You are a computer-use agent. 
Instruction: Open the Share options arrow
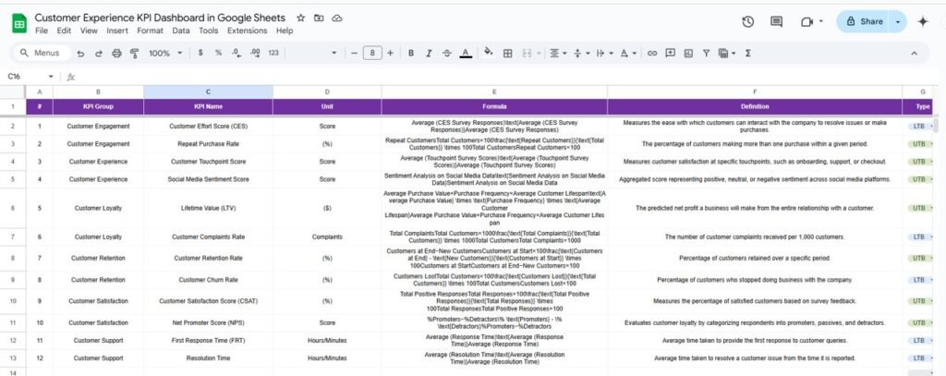[x=898, y=22]
